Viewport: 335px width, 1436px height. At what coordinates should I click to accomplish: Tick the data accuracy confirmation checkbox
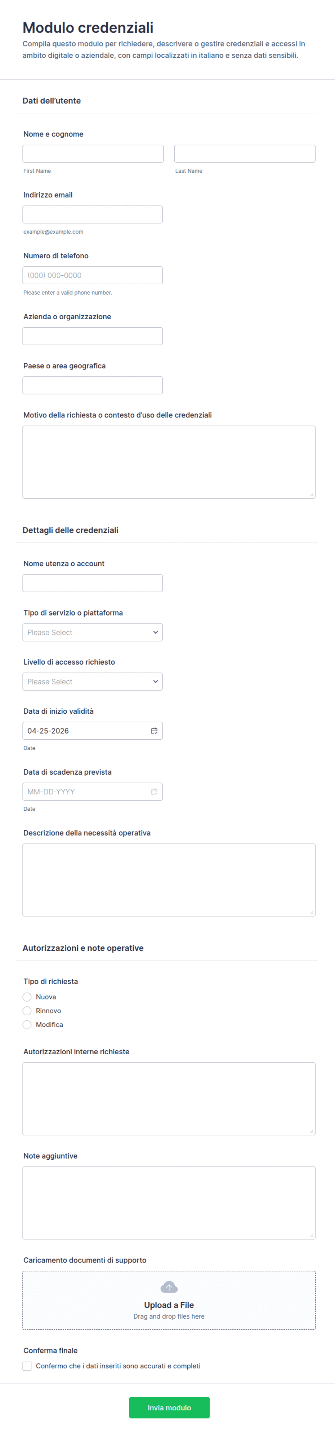click(x=27, y=1366)
